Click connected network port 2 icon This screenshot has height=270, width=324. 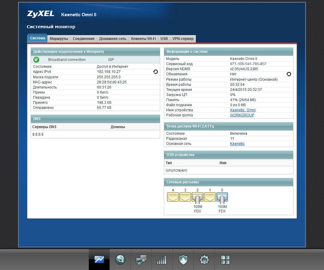[x=197, y=197]
